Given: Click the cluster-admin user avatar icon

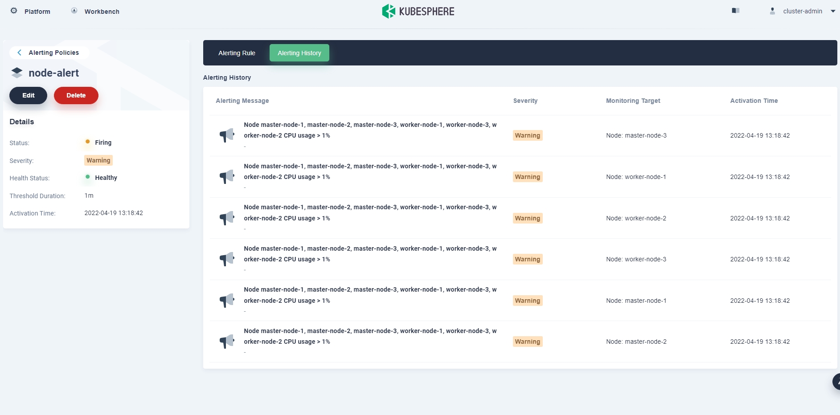Looking at the screenshot, I should coord(772,11).
